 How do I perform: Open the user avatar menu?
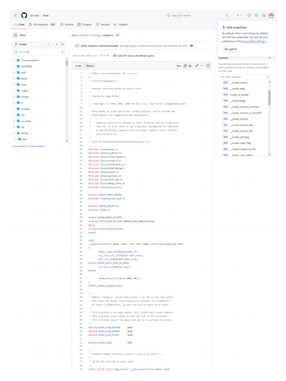[271, 15]
